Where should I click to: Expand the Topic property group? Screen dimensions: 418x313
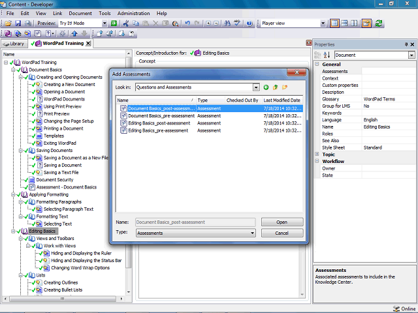click(317, 154)
